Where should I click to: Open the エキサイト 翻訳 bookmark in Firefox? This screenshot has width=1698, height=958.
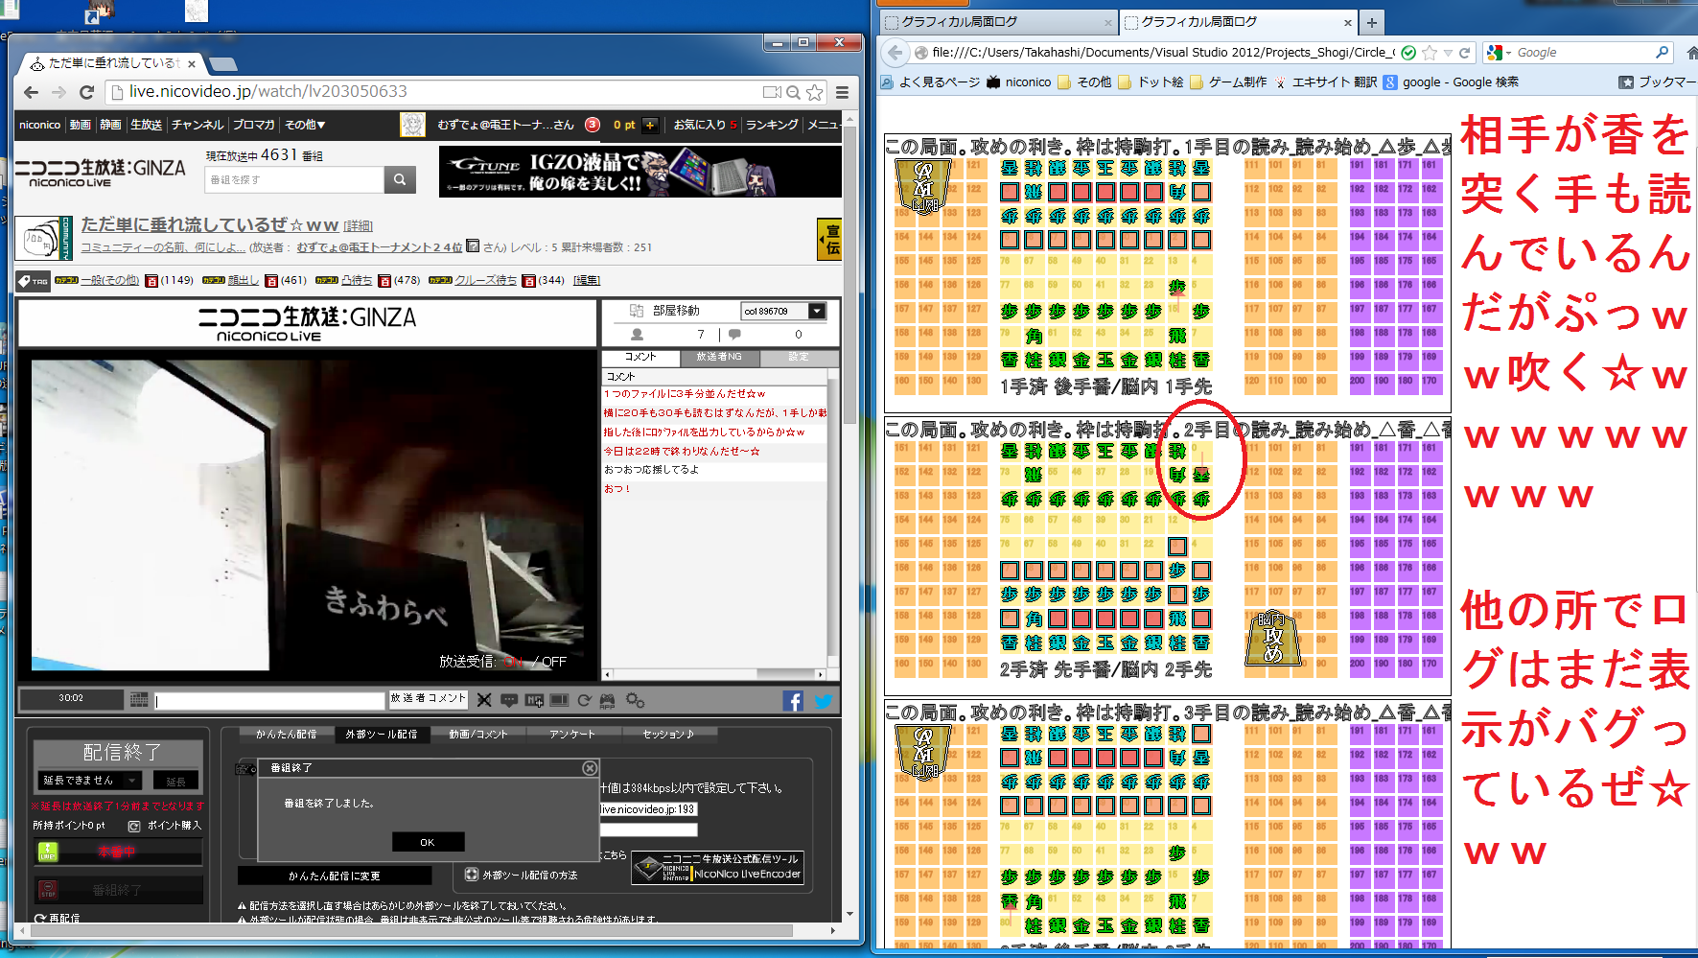click(1325, 82)
